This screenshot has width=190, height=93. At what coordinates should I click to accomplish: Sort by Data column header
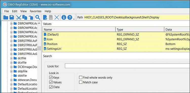[177, 30]
